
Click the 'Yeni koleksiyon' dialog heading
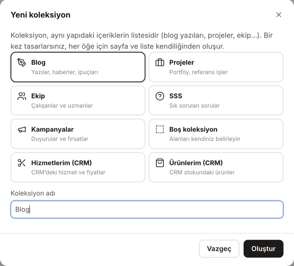click(41, 15)
